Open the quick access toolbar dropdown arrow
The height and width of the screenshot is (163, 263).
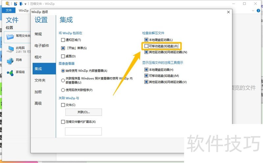[x=25, y=4]
